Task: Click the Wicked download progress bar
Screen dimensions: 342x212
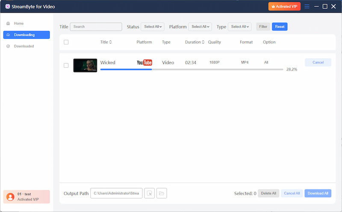Action: point(192,70)
